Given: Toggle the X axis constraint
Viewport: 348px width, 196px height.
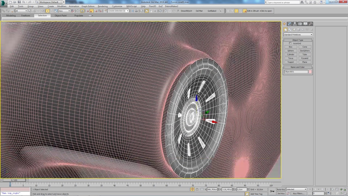Looking at the screenshot, I should 228,11.
